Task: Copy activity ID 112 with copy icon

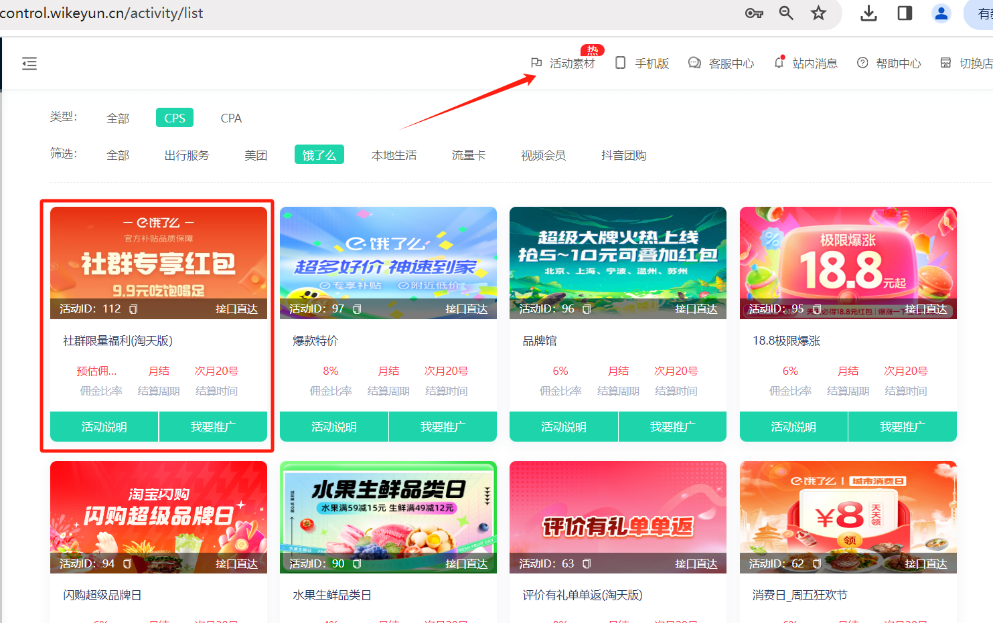Action: point(133,309)
